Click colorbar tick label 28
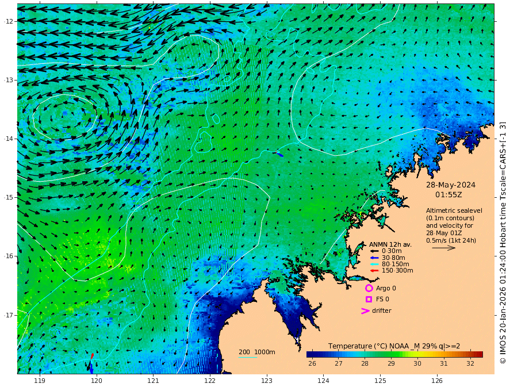Image resolution: width=506 pixels, height=391 pixels. (x=365, y=363)
